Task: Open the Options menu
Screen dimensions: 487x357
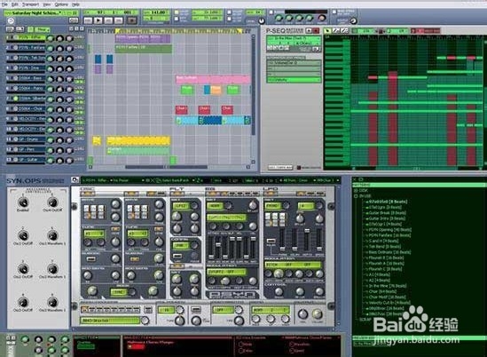Action: coord(61,4)
